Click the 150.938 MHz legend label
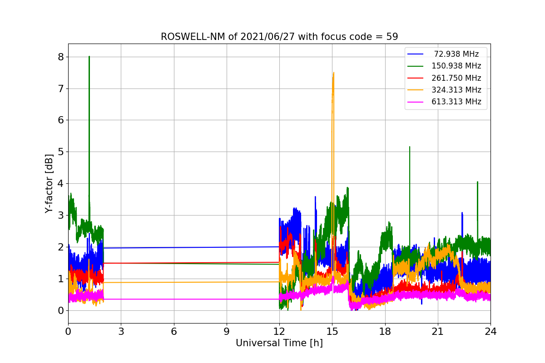This screenshot has height=363, width=545. 456,66
